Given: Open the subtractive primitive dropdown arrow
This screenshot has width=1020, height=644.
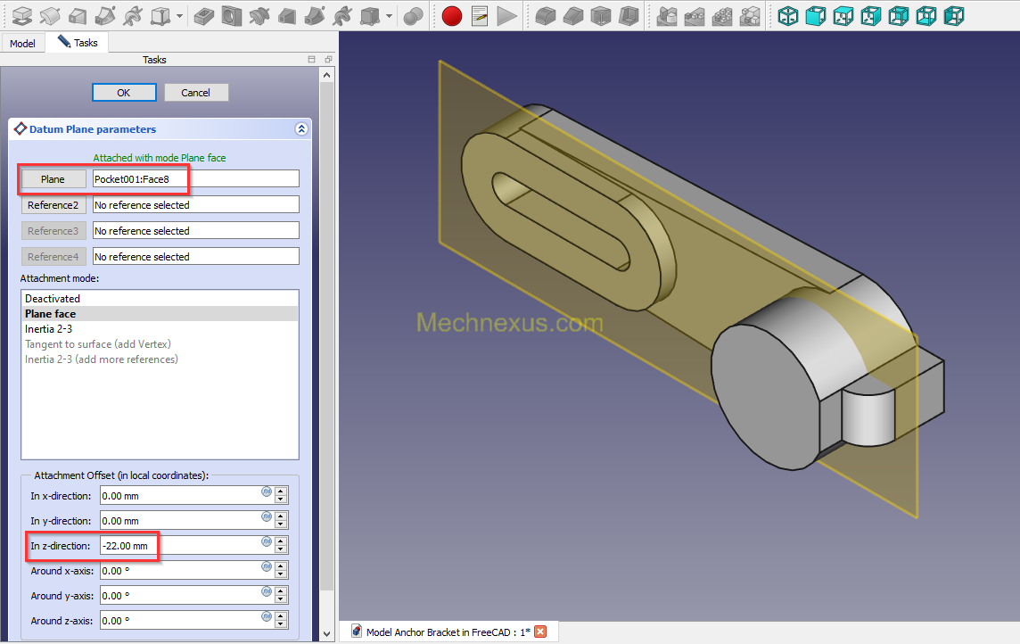Looking at the screenshot, I should click(389, 16).
